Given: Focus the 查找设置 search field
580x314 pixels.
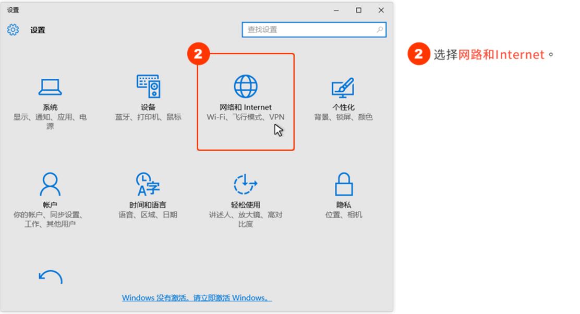Looking at the screenshot, I should (314, 30).
